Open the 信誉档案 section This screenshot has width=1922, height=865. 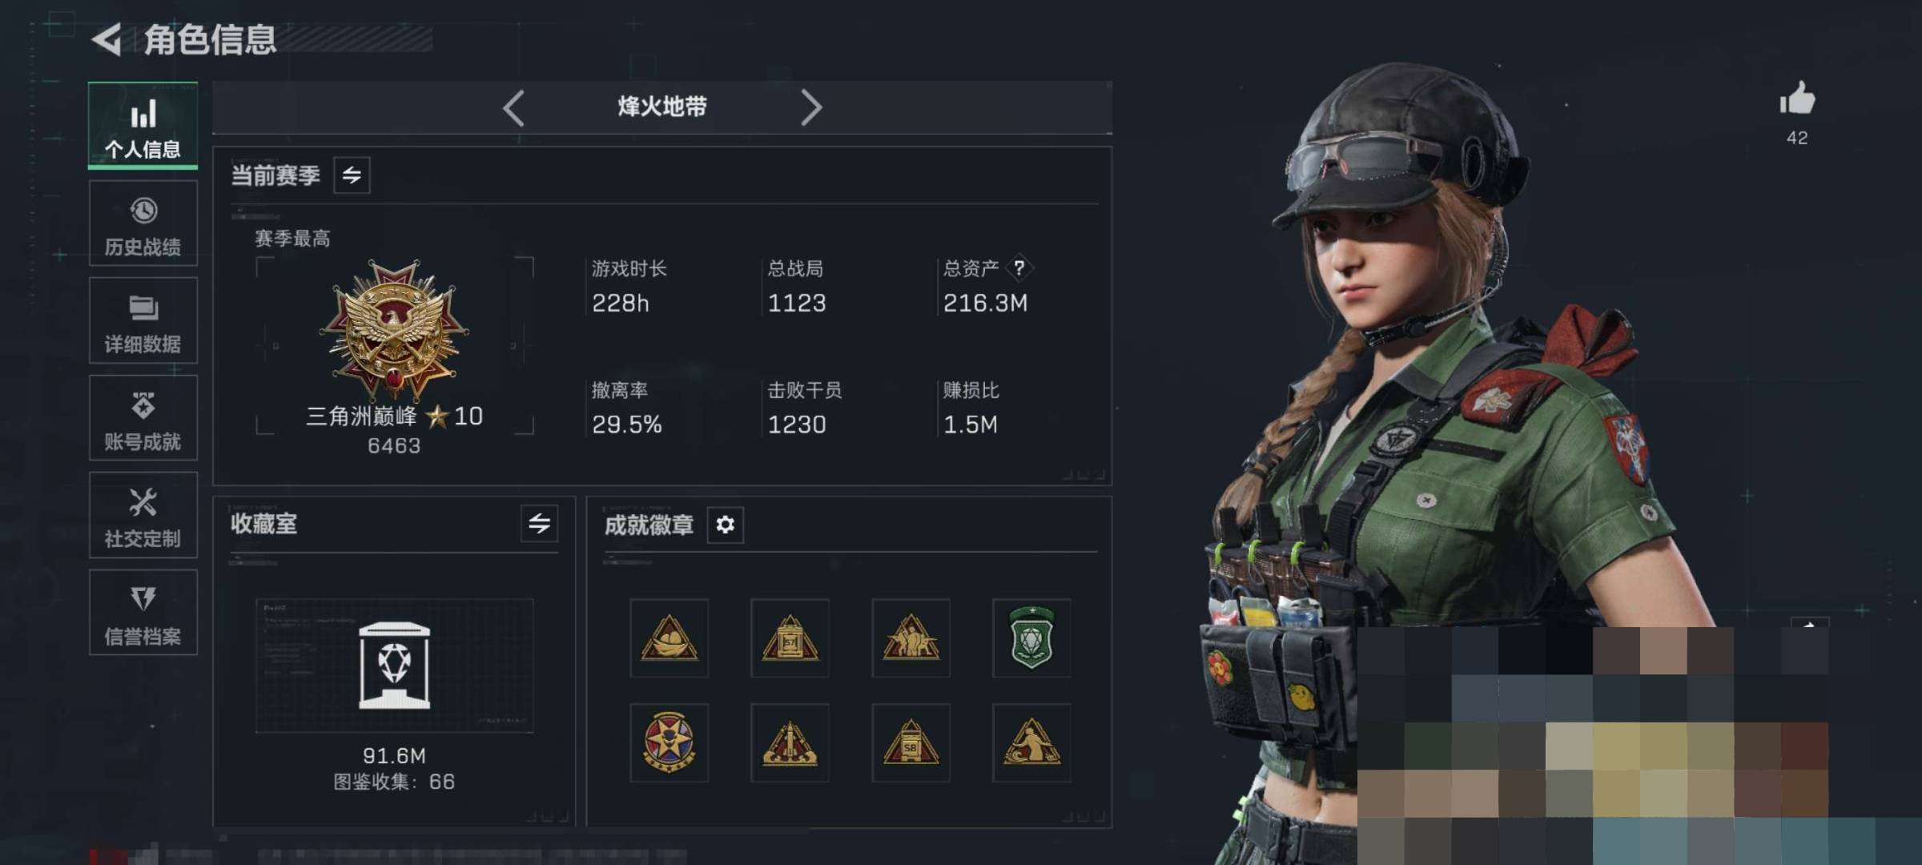(x=143, y=613)
